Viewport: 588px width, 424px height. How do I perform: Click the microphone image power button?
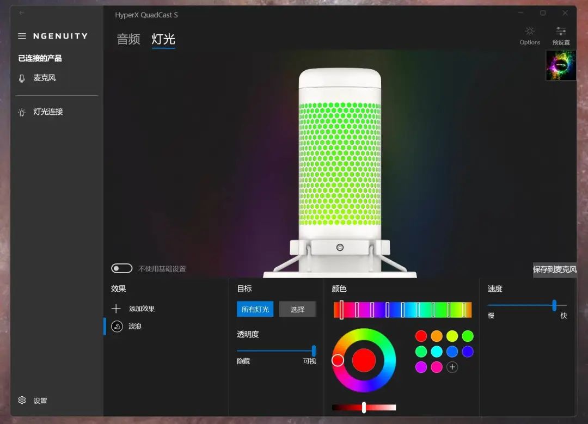coord(340,248)
